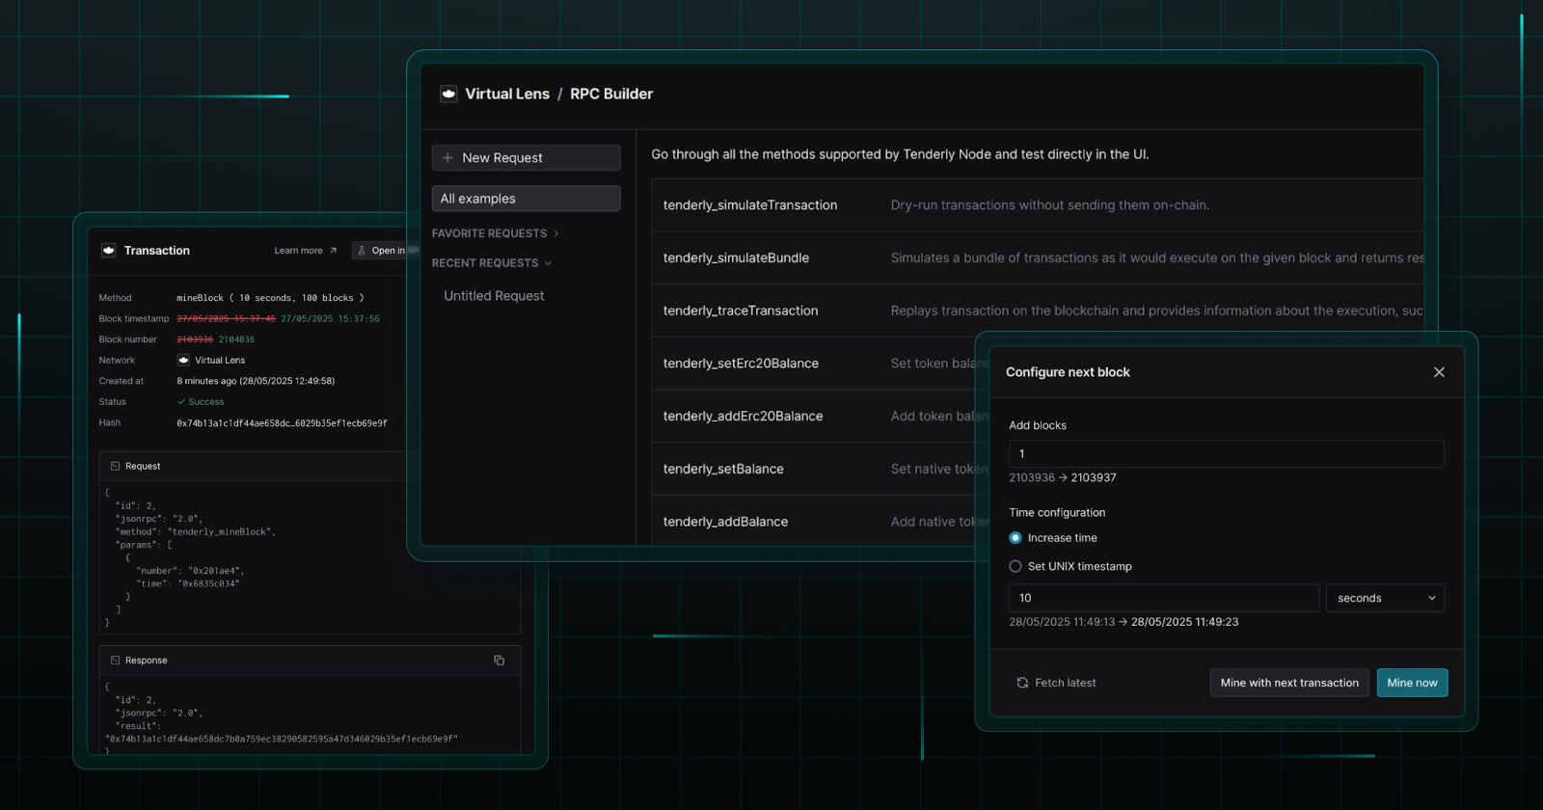Viewport: 1543px width, 810px height.
Task: Select the Set UNIX timestamp radio option
Action: 1015,567
